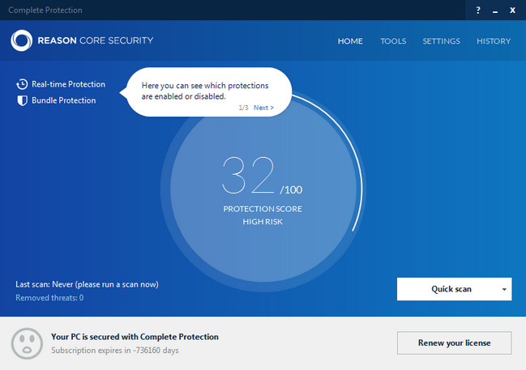Click the Removed threats counter text
526x370 pixels.
click(49, 298)
